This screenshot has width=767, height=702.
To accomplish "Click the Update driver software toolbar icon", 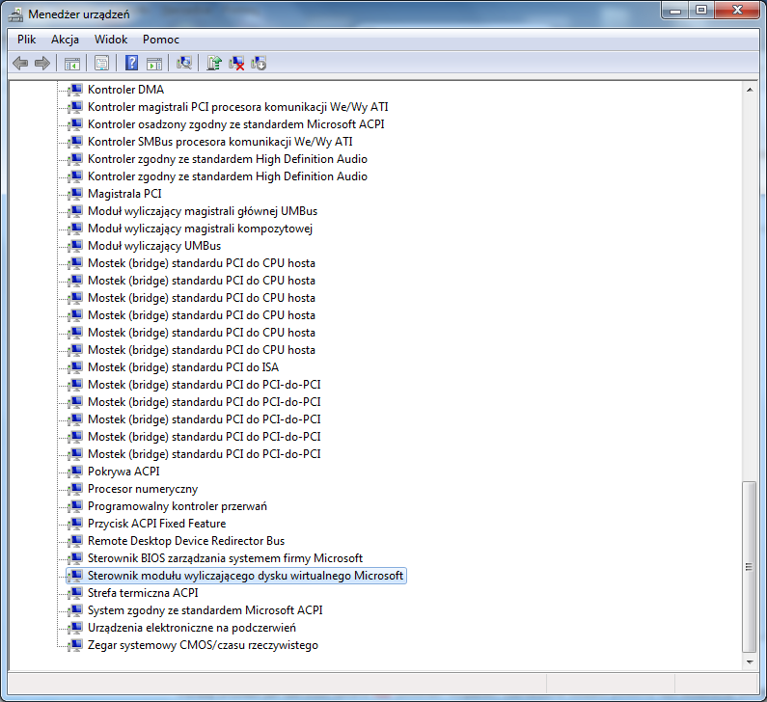I will 214,63.
